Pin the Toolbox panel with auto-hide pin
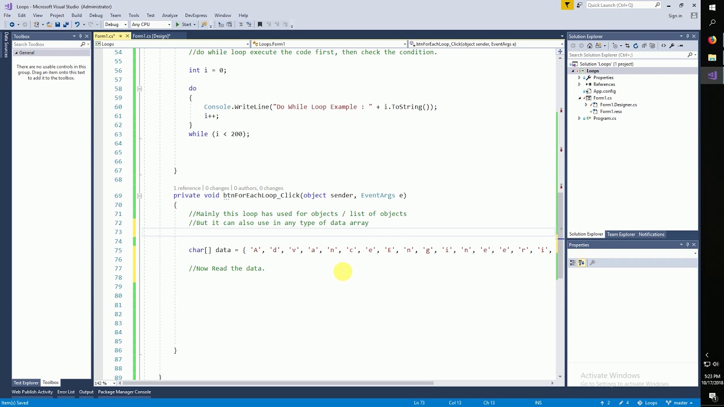724x407 pixels. tap(81, 36)
